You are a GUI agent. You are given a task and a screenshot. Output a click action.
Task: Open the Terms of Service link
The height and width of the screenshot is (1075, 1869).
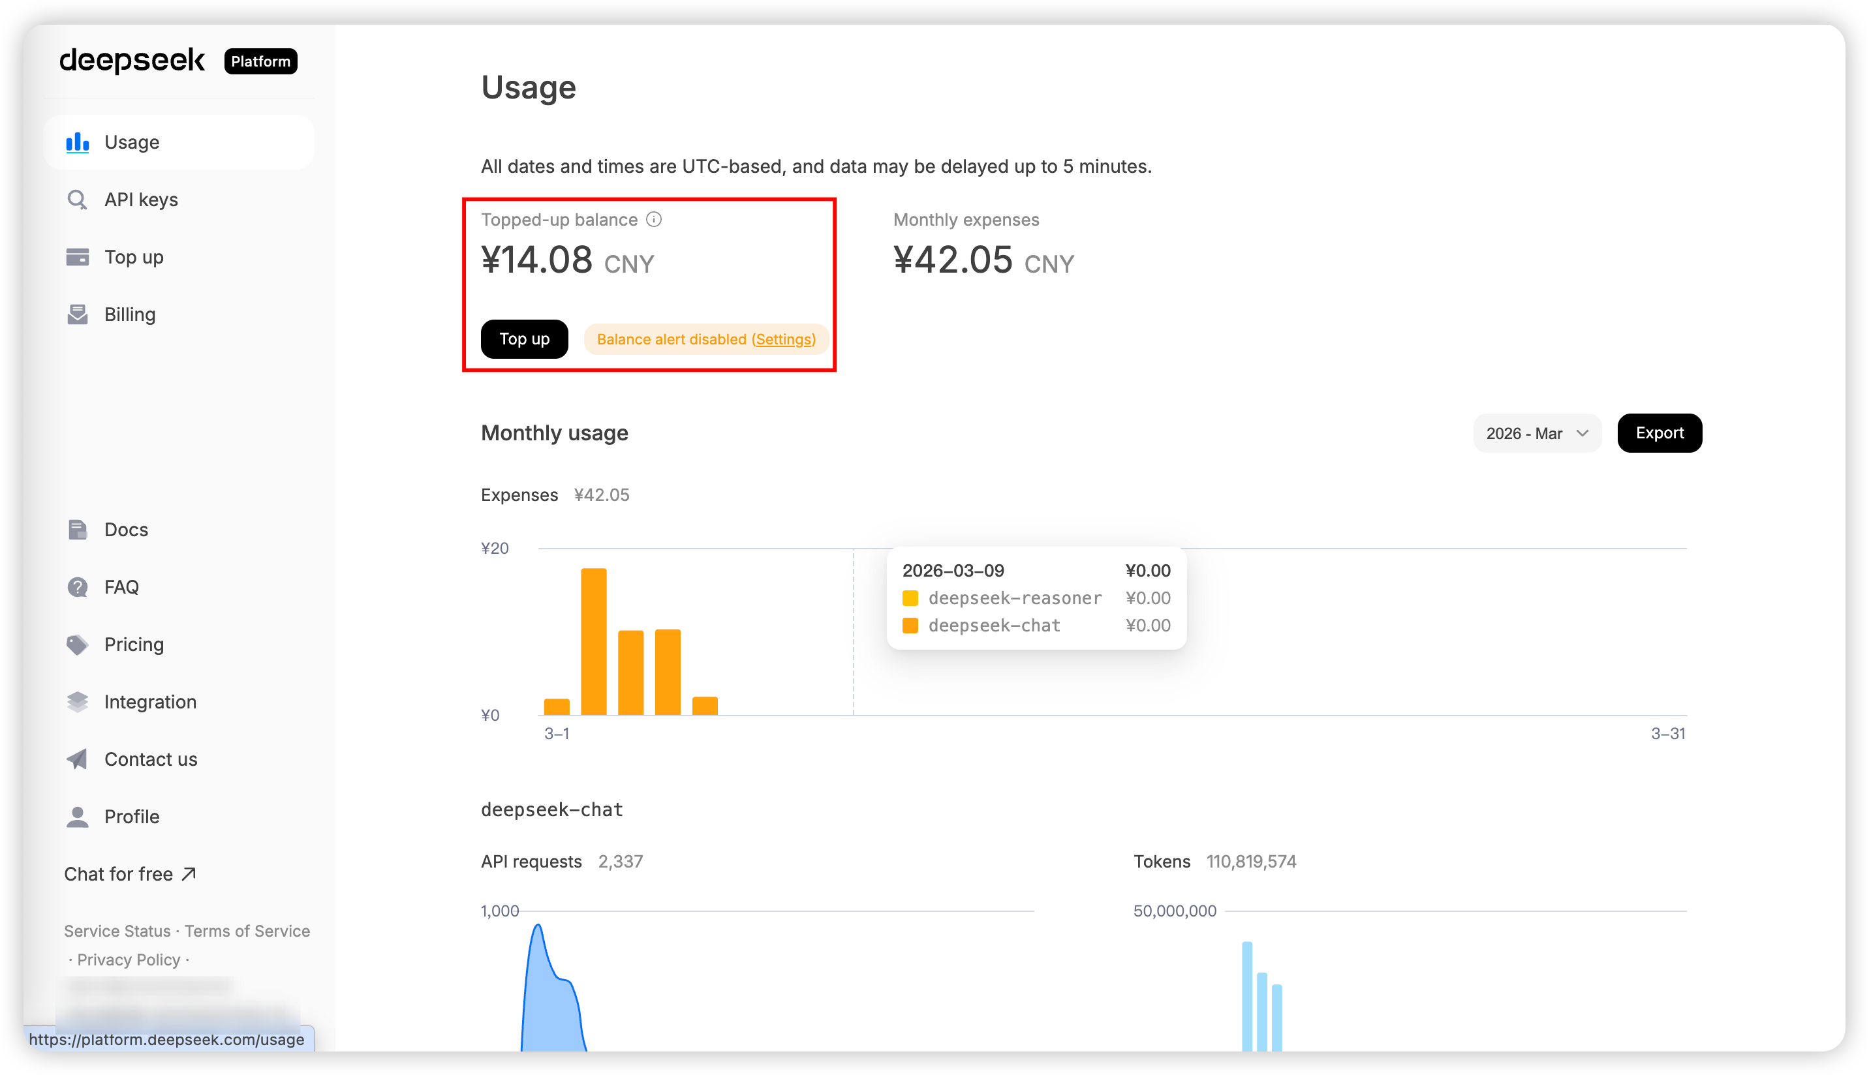(247, 931)
